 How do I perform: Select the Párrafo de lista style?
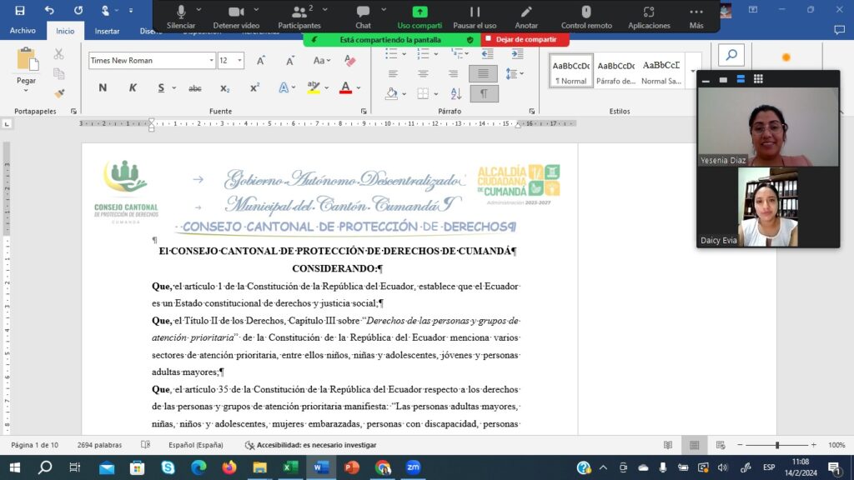point(615,72)
